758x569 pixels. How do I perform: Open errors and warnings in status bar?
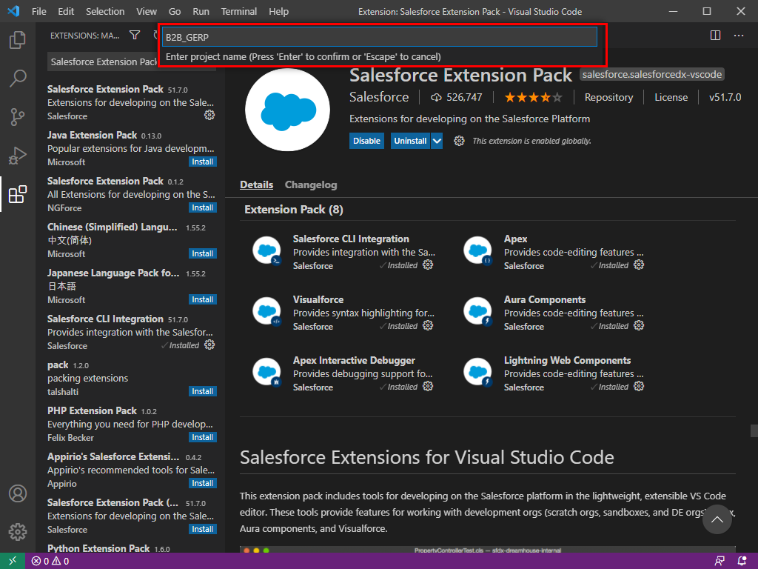50,562
